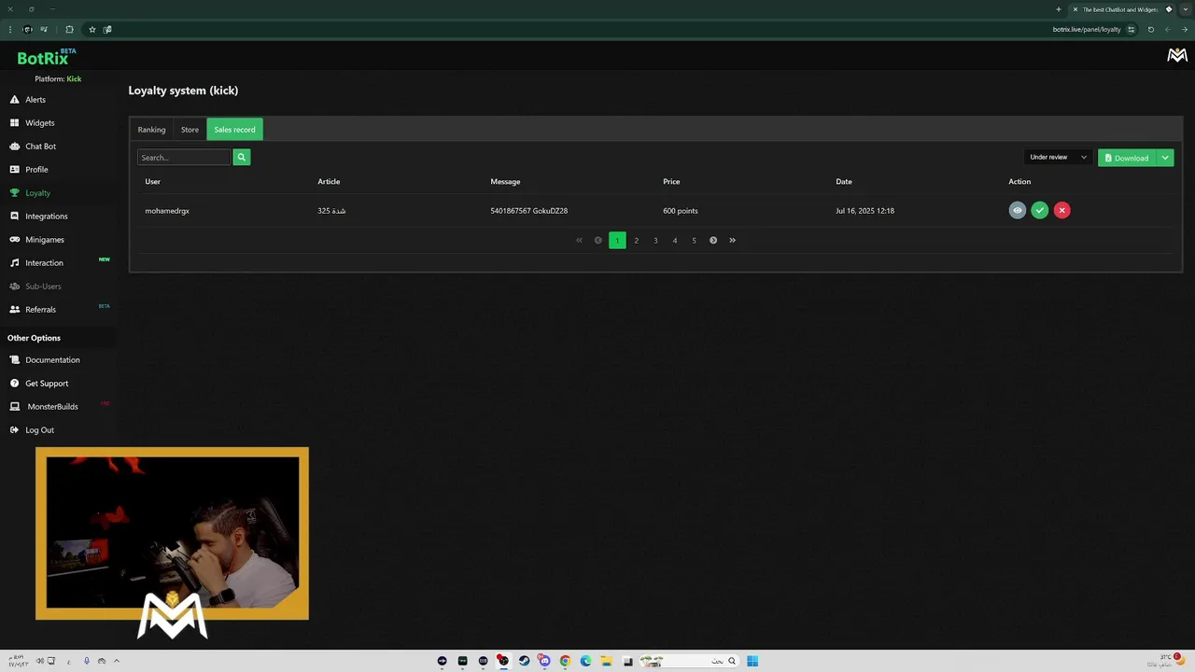Open the Windows Start menu
This screenshot has height=672, width=1195.
click(752, 661)
